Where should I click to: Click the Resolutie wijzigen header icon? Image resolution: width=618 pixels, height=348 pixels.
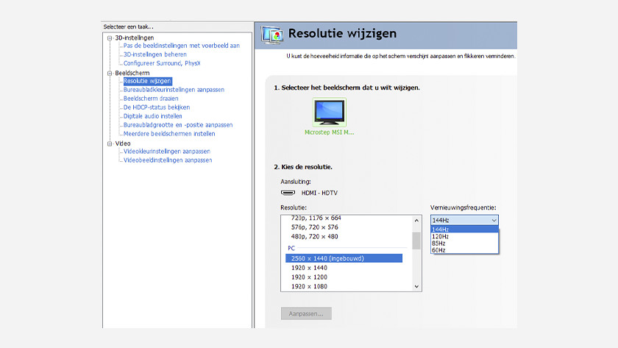pos(272,34)
